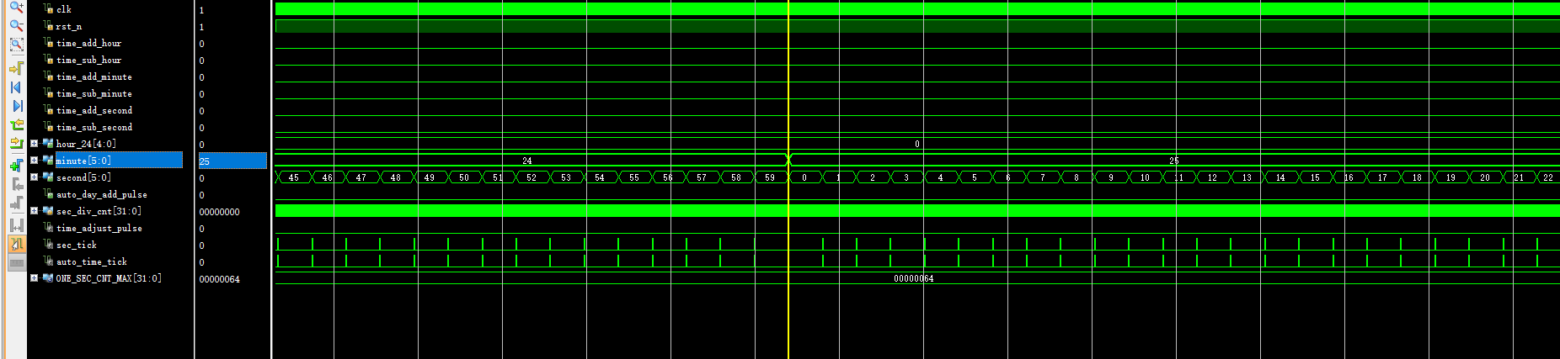The height and width of the screenshot is (359, 1560).
Task: Jump to time zero with Go to Beginning icon
Action: tap(16, 87)
